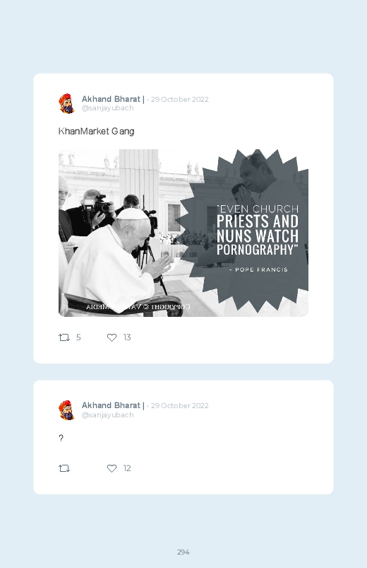The image size is (367, 568).
Task: Open first tweet's 29 October 2022 timestamp
Action: coord(180,99)
